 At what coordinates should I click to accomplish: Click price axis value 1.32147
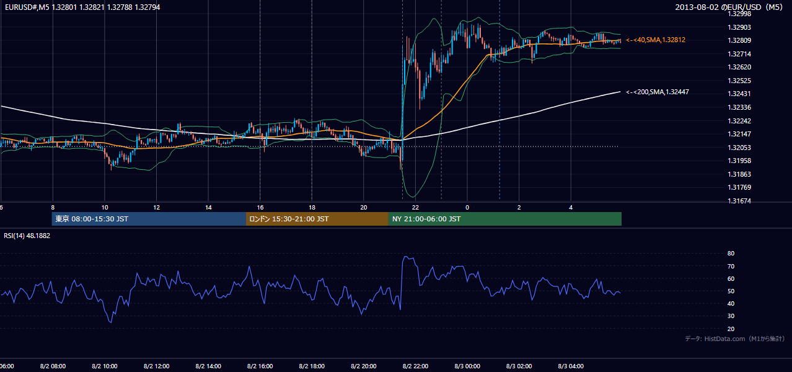[x=739, y=134]
